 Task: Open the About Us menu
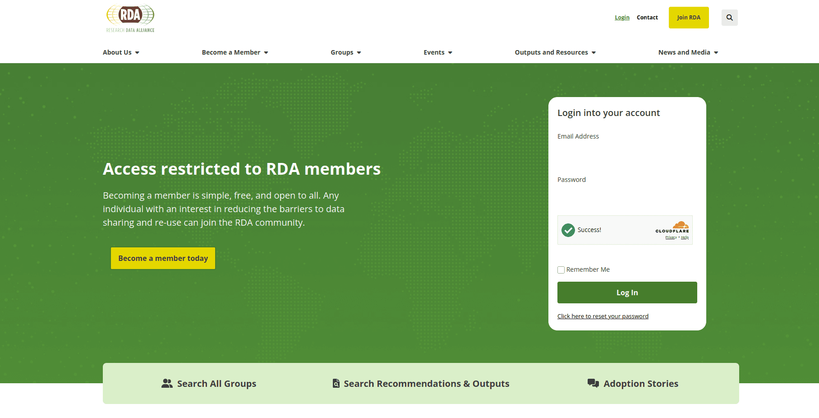click(x=117, y=52)
